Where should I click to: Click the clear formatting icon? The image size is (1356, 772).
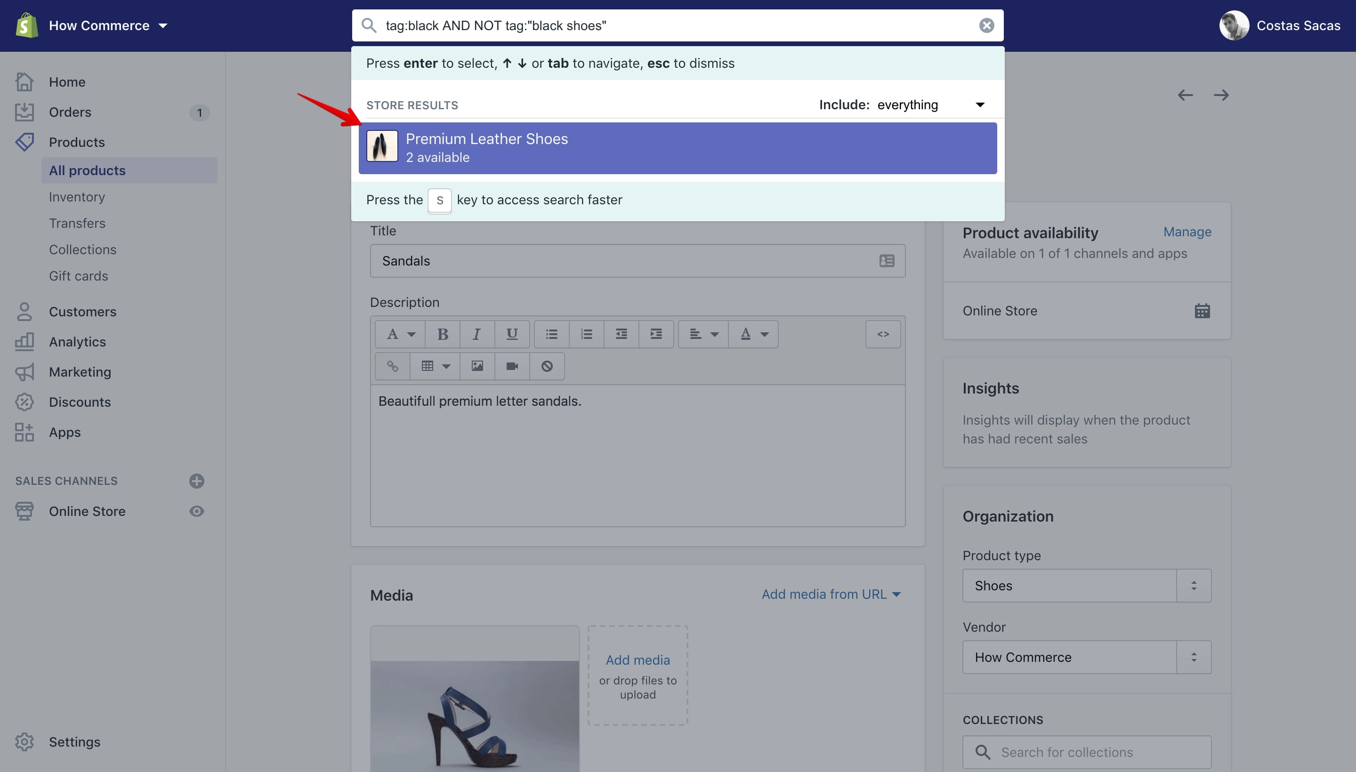click(547, 366)
